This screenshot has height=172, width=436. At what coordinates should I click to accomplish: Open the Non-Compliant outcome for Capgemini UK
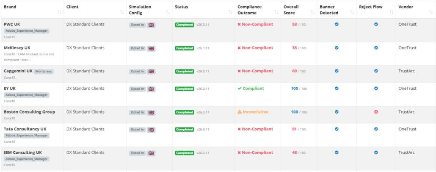(255, 71)
